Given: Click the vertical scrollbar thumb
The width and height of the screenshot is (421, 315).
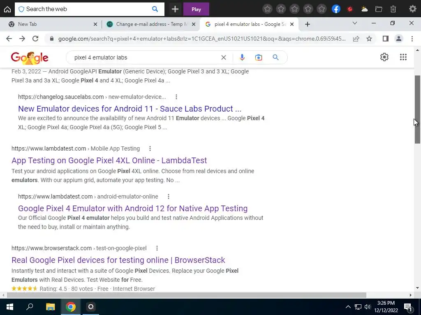Looking at the screenshot, I should 417,109.
